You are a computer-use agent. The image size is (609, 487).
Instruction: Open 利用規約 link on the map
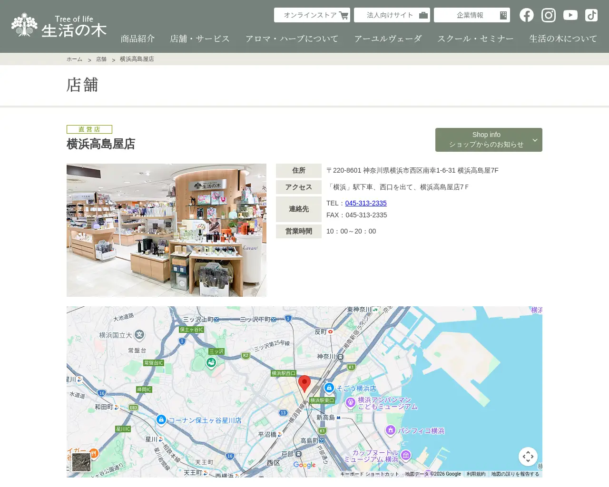[x=476, y=474]
